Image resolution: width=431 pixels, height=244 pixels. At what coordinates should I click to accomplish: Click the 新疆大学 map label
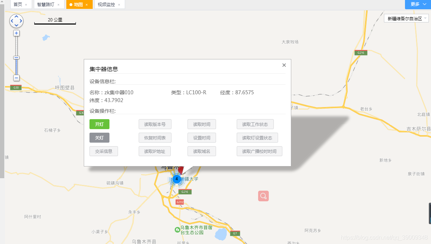click(x=189, y=179)
